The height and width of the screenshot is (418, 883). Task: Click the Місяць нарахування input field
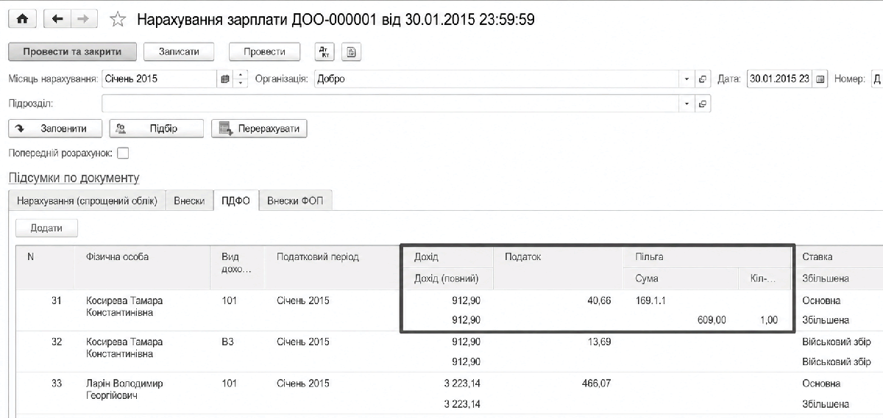pyautogui.click(x=160, y=79)
